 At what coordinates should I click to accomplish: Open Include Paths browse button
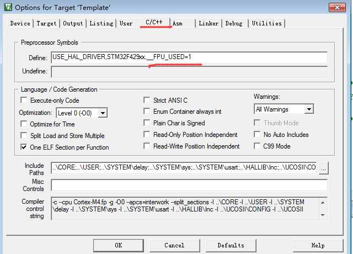click(x=324, y=168)
